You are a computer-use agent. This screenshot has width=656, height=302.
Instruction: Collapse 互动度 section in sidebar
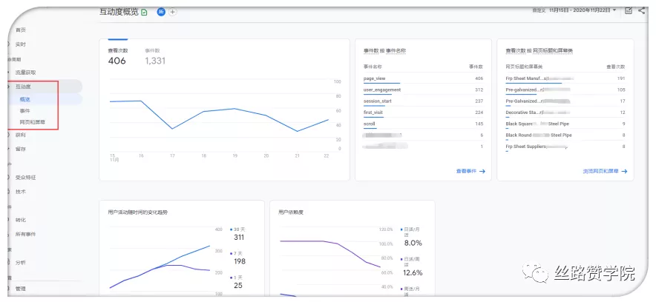23,87
